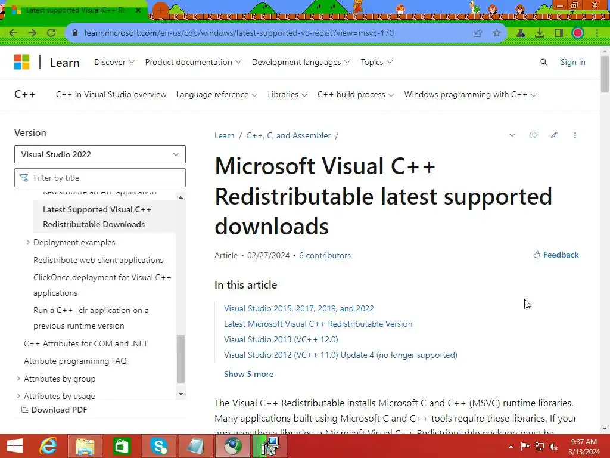Open the Visual Studio 2022 version selector
The width and height of the screenshot is (610, 458).
click(100, 154)
